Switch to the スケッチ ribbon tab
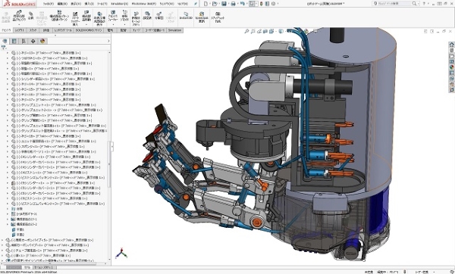455x274 pixels. (x=33, y=30)
